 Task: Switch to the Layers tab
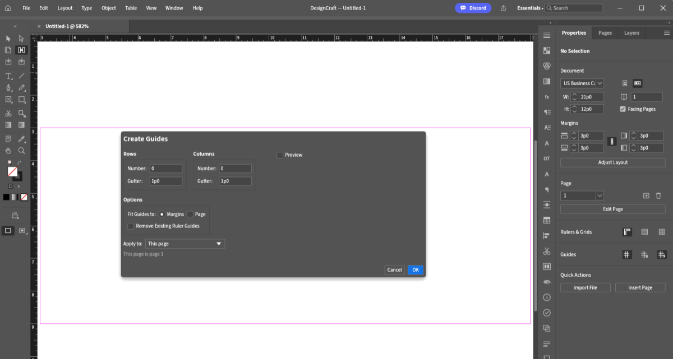pos(631,33)
